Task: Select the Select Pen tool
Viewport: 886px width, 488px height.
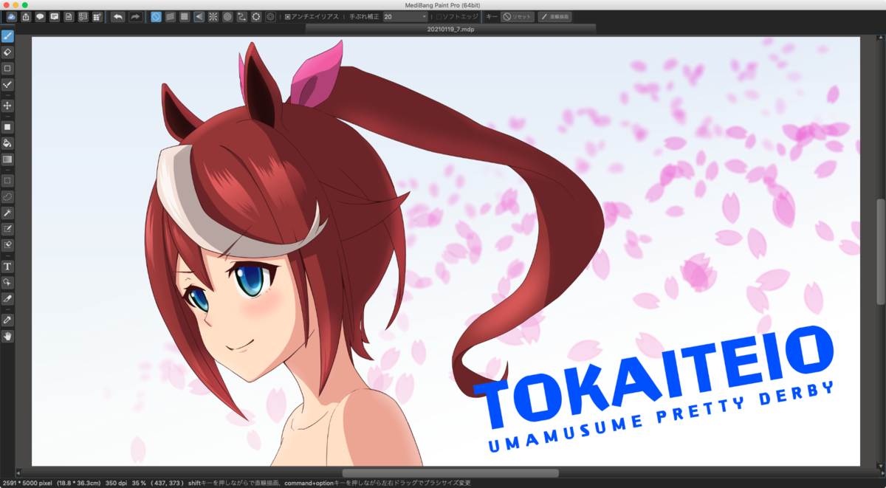Action: 7,229
